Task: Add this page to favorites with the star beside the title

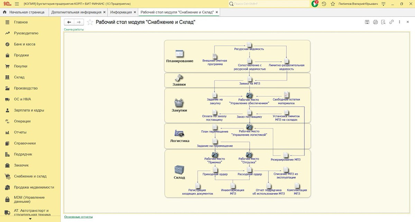Action: [90, 22]
